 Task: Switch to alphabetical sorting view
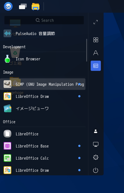[96, 53]
